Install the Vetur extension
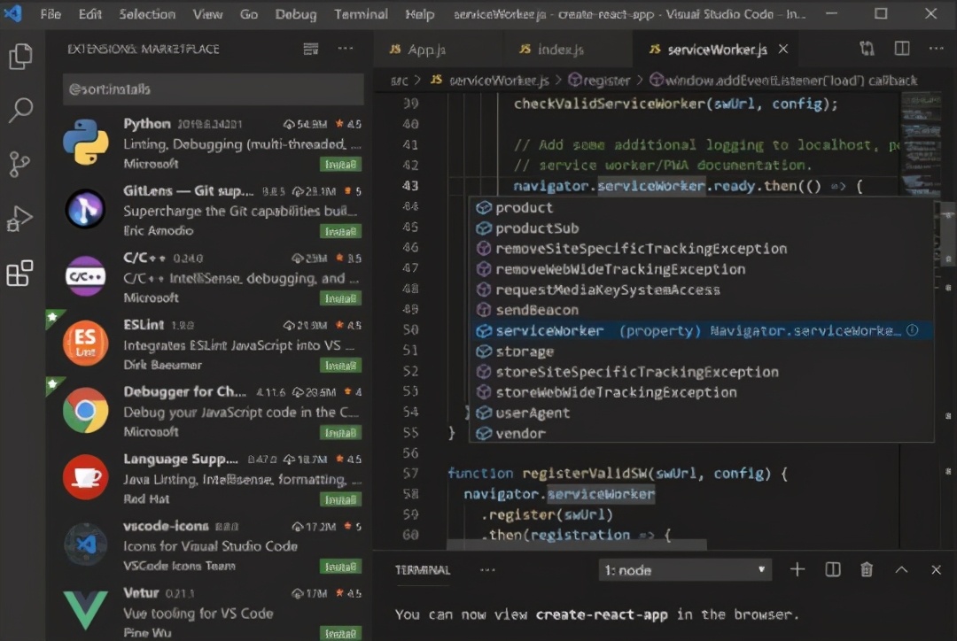This screenshot has width=957, height=641. (x=340, y=634)
